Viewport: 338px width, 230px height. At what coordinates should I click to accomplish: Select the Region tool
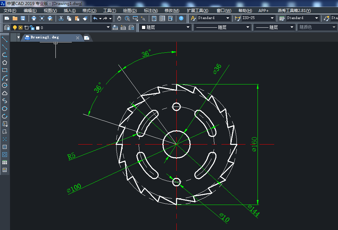tap(5, 155)
